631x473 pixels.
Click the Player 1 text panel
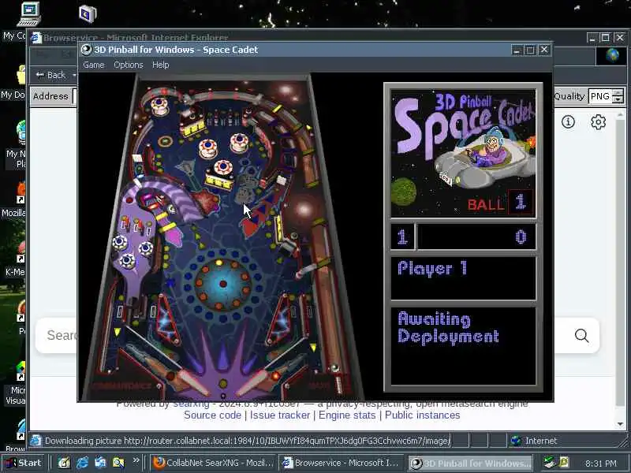tap(463, 278)
